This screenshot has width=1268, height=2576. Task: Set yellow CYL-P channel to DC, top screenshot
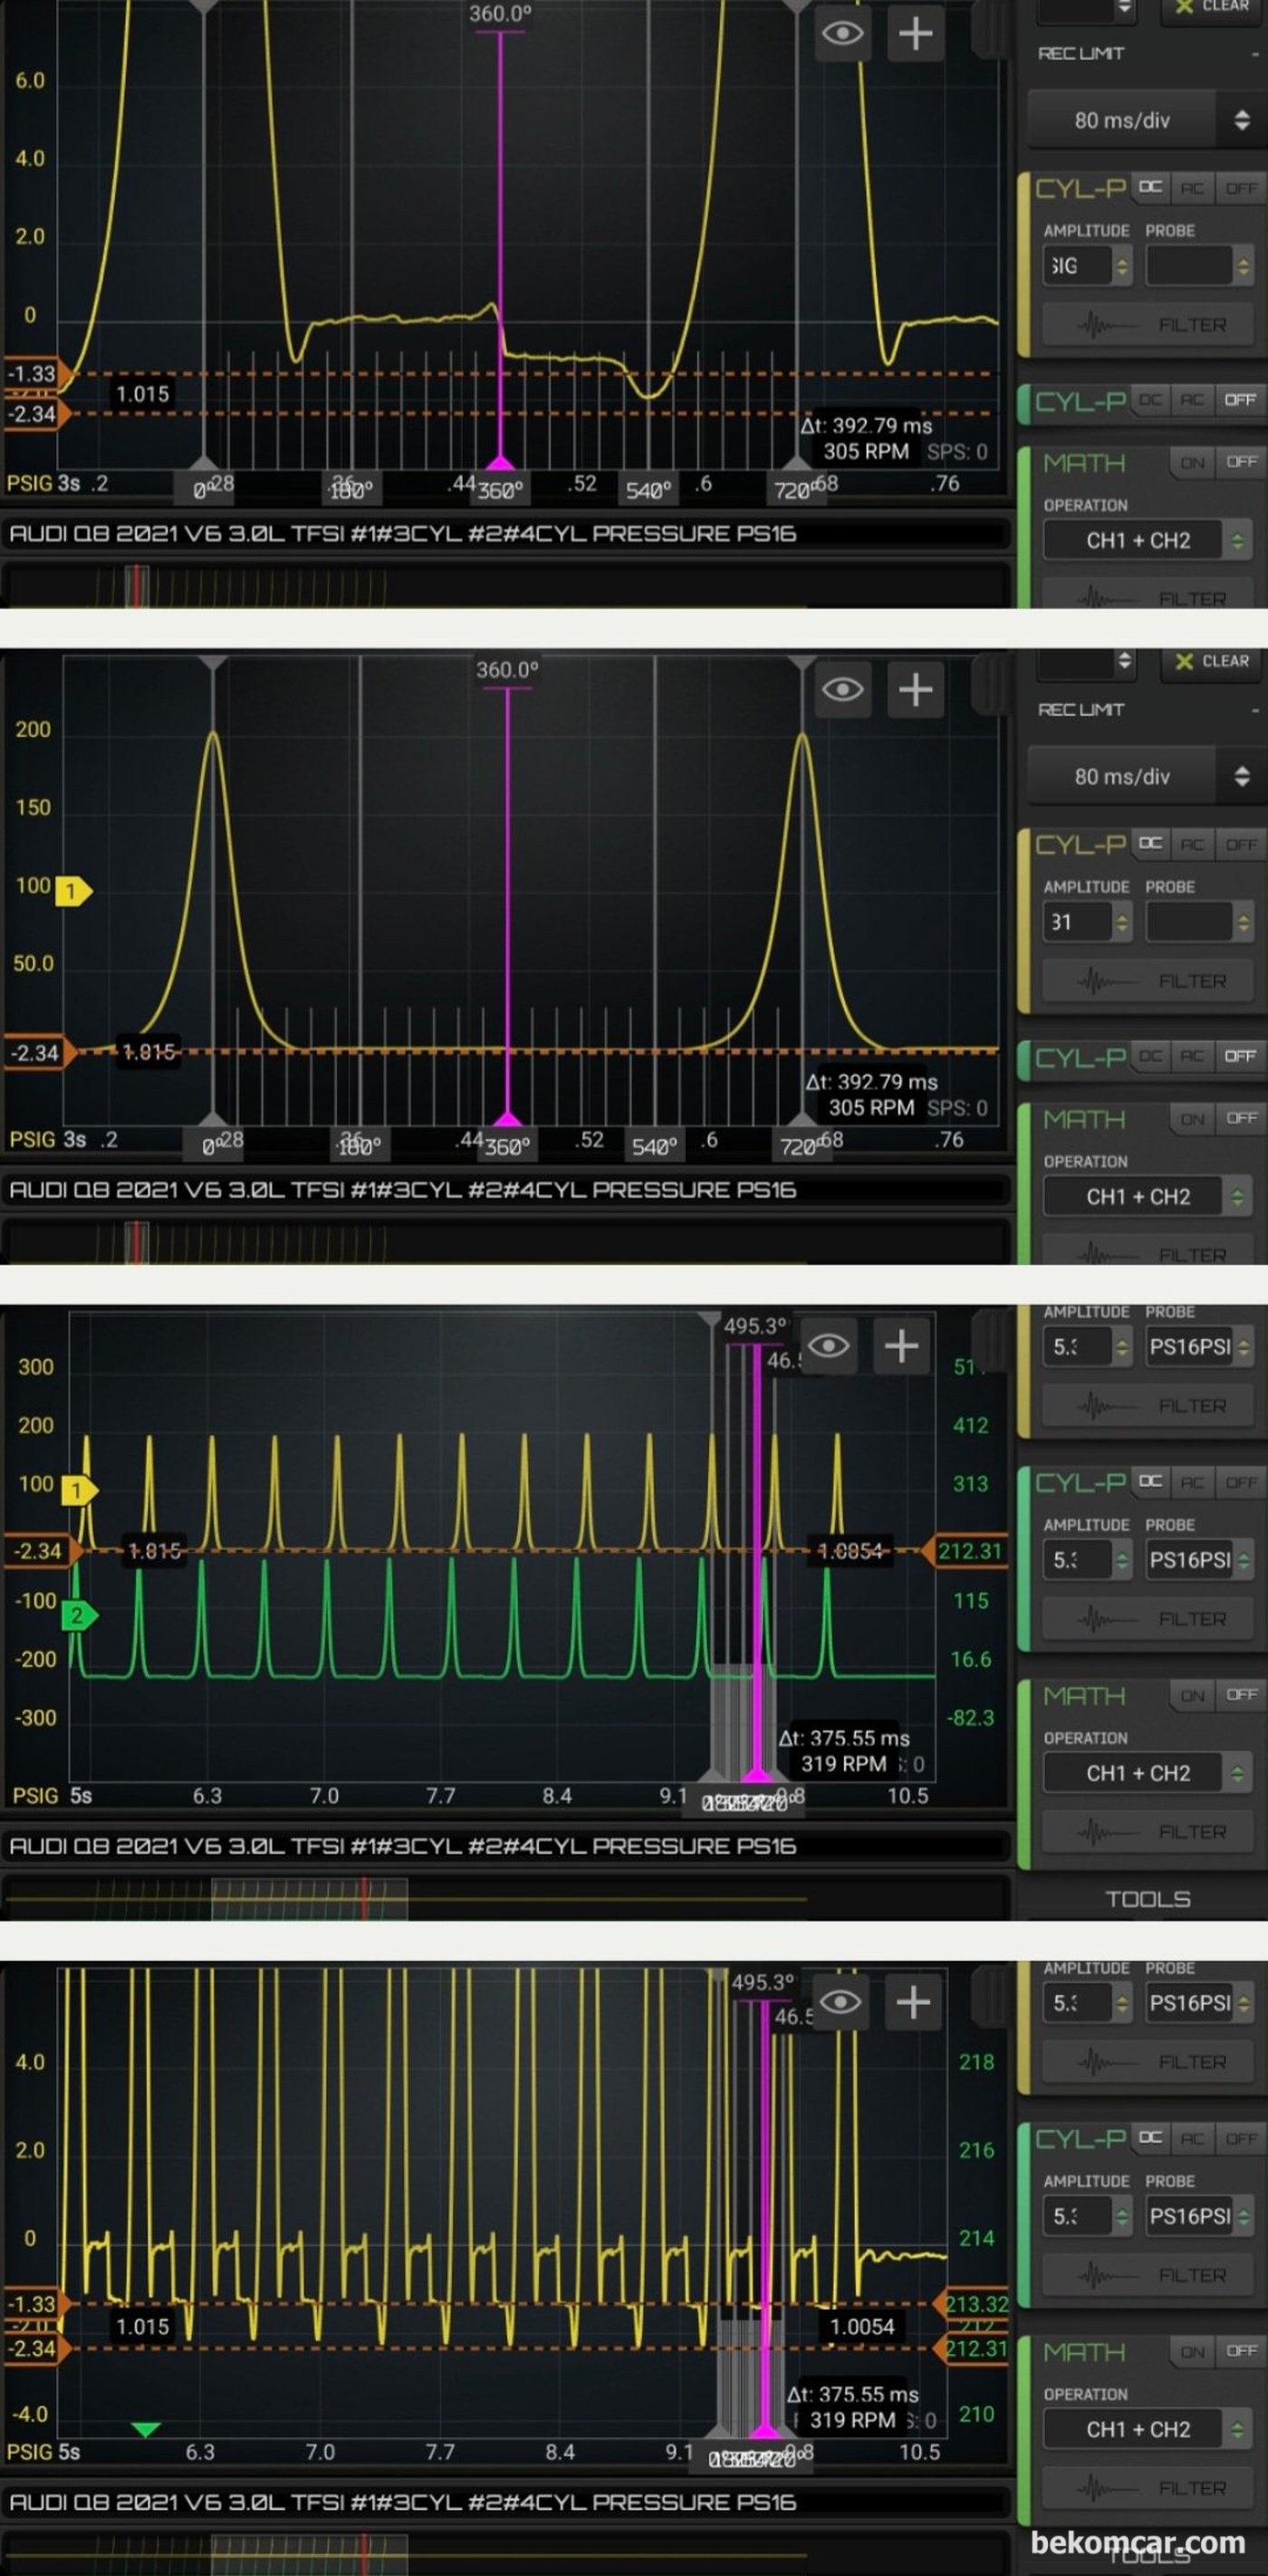click(x=1151, y=188)
